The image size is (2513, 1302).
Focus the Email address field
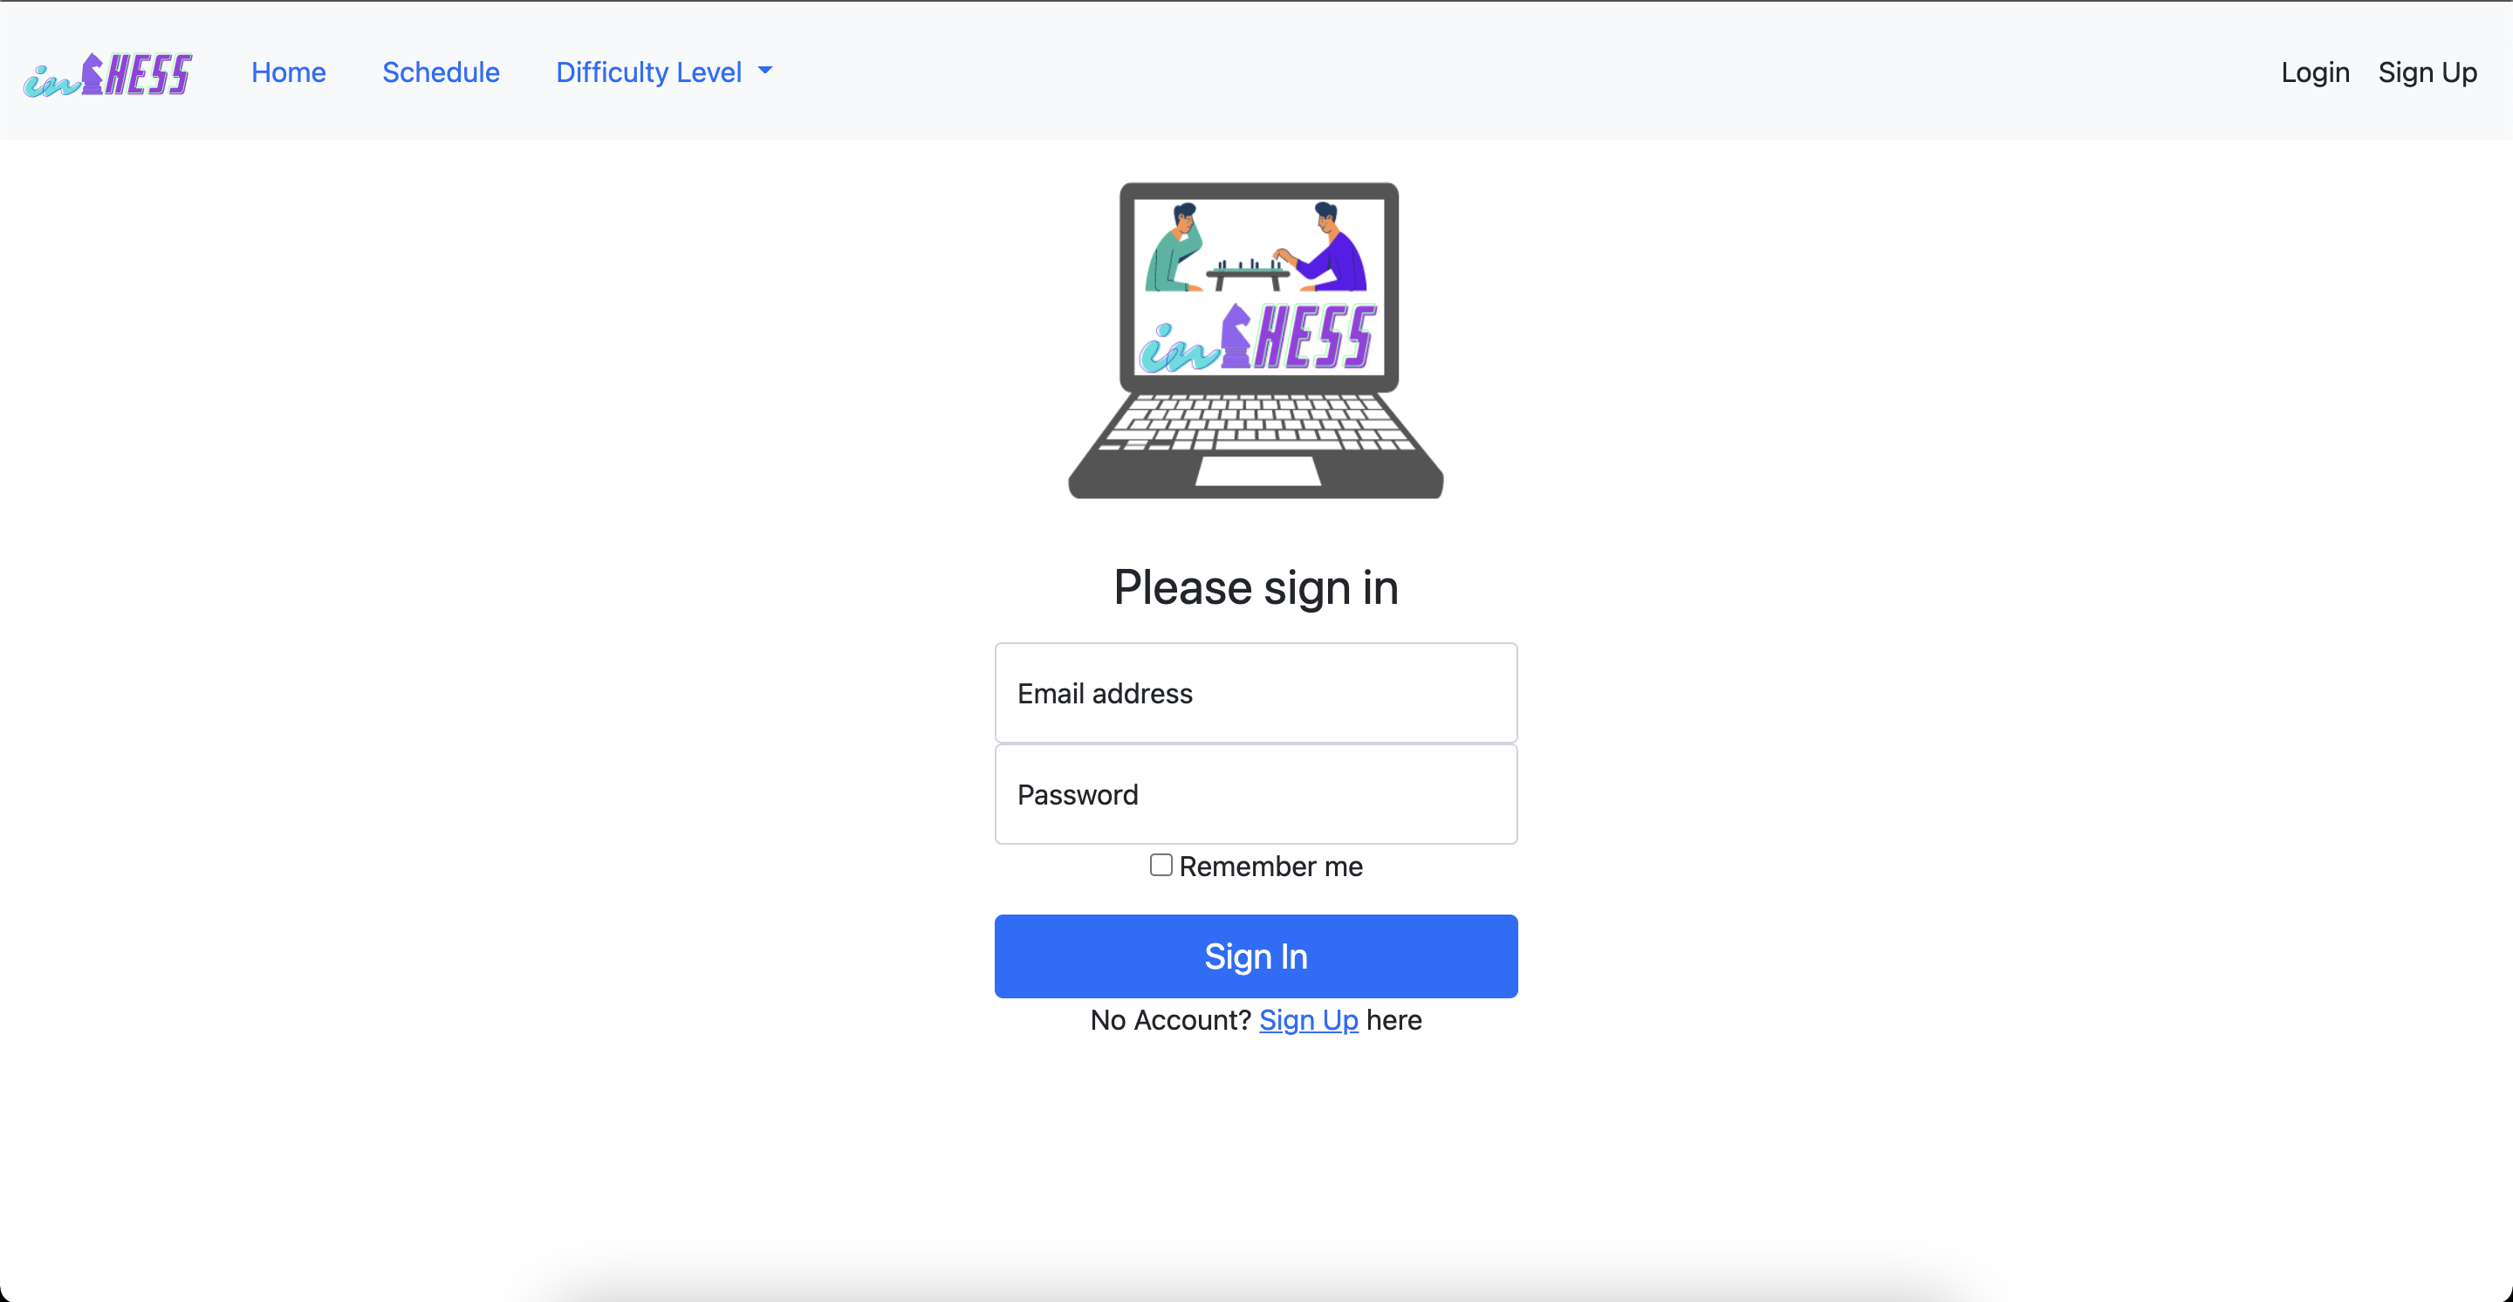point(1256,692)
